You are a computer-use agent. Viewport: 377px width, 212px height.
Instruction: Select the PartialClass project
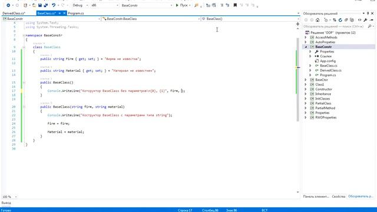pos(323,104)
